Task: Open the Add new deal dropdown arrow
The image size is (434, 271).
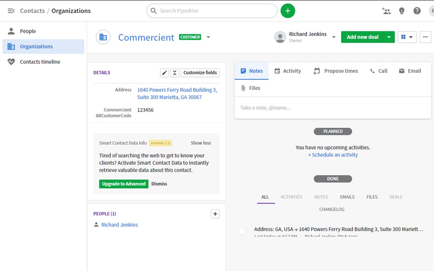Action: 389,37
